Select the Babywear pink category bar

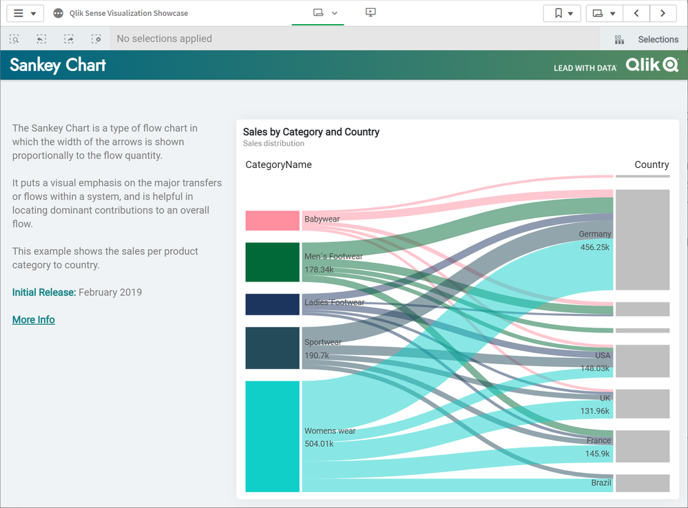pyautogui.click(x=273, y=221)
